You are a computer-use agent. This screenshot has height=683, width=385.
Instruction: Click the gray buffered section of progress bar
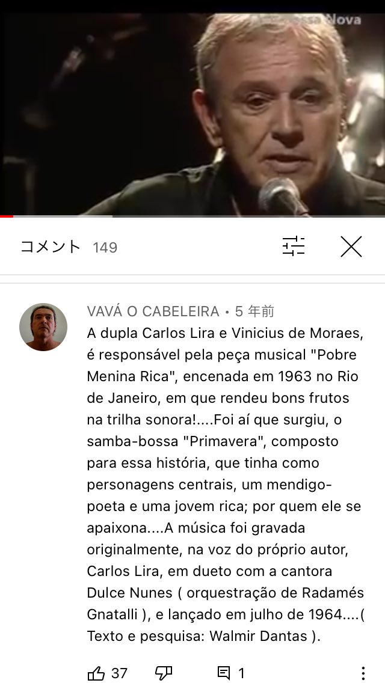[x=63, y=216]
